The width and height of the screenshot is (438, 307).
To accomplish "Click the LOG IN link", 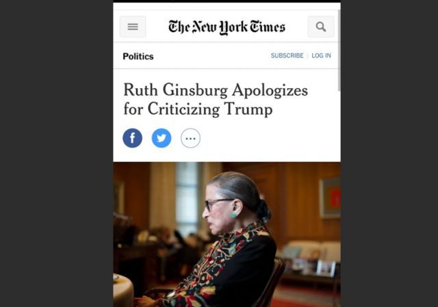I will coord(321,55).
